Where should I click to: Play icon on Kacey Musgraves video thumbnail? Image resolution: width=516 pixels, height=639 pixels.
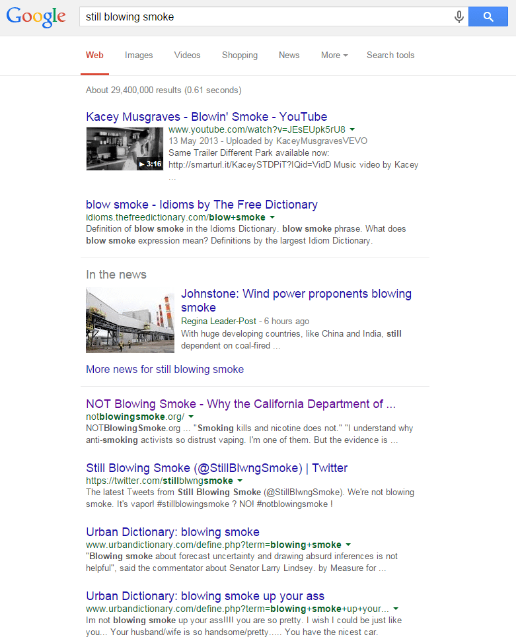tap(141, 164)
